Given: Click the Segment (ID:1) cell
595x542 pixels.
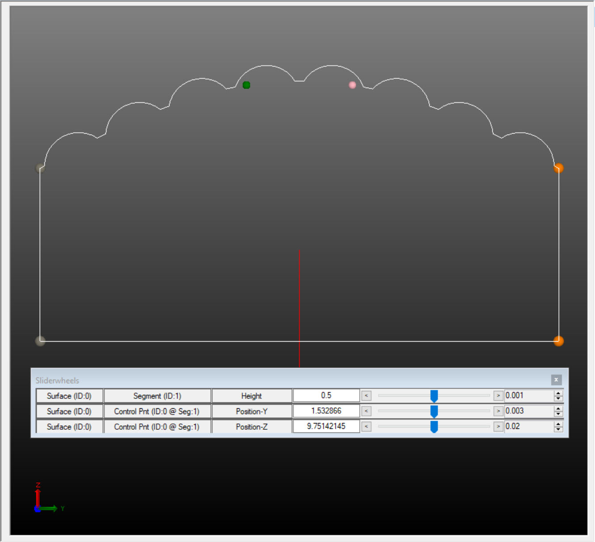Looking at the screenshot, I should 157,396.
